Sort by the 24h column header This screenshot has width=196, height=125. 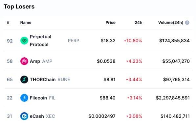pos(138,23)
